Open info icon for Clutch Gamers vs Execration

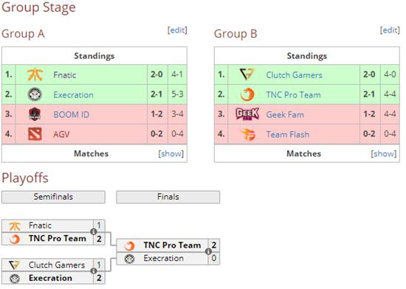click(94, 271)
